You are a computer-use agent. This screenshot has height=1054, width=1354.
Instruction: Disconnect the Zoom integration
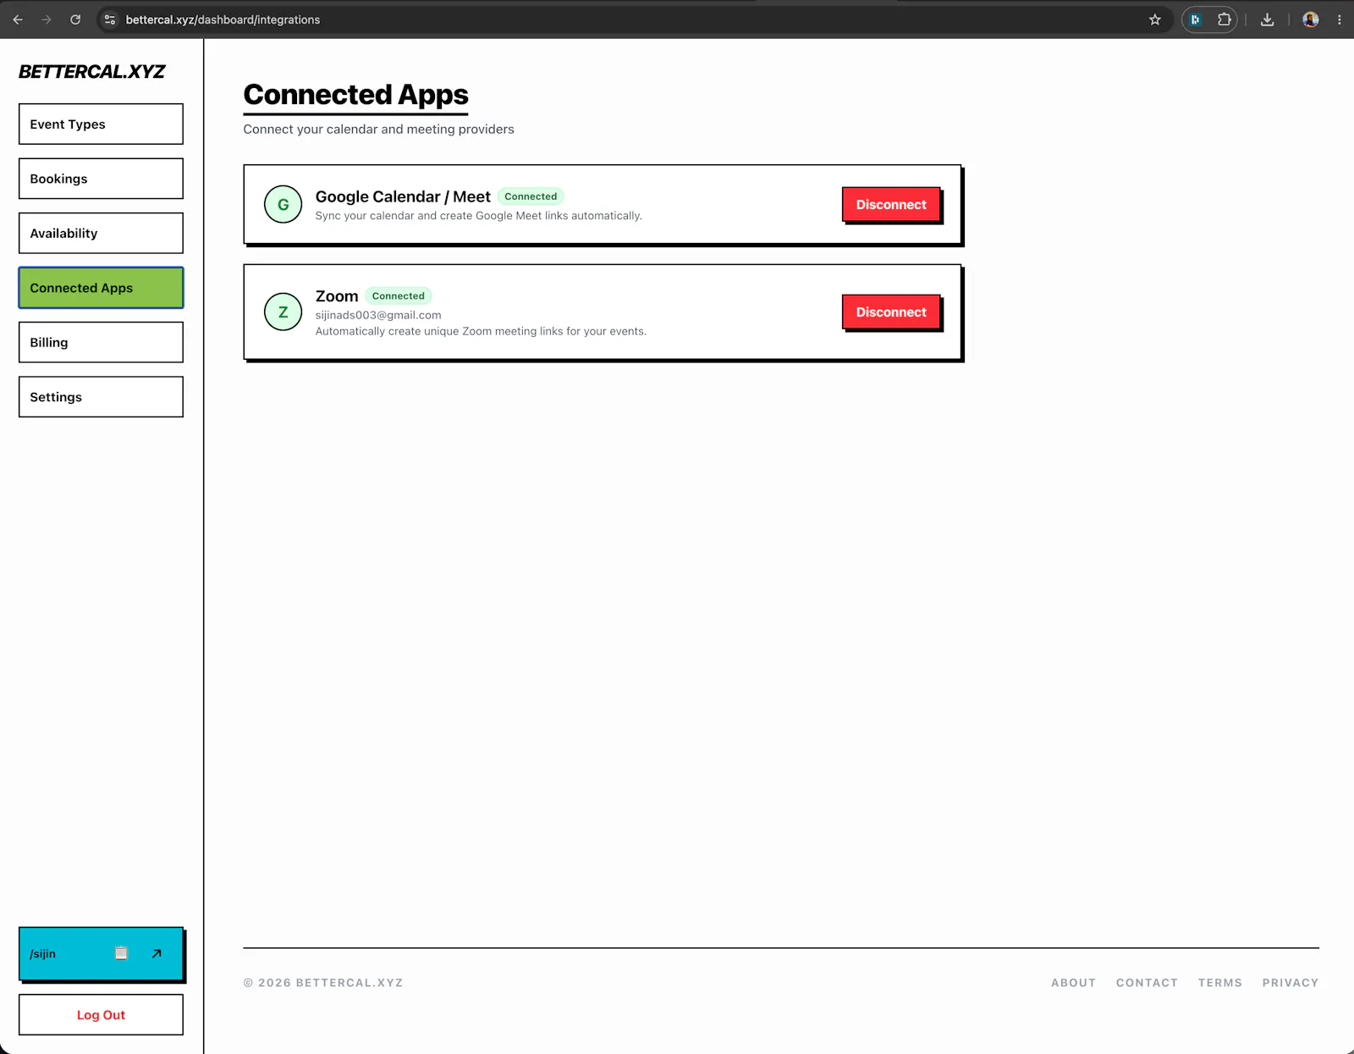click(x=891, y=312)
